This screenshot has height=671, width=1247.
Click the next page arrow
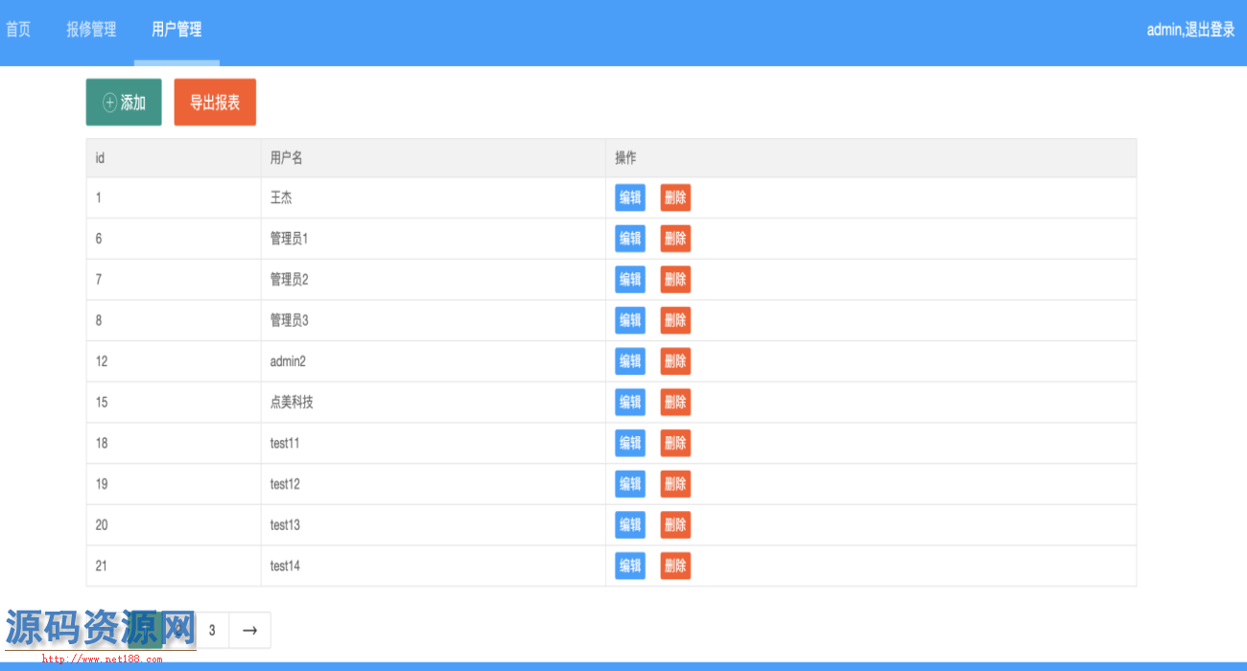(249, 630)
